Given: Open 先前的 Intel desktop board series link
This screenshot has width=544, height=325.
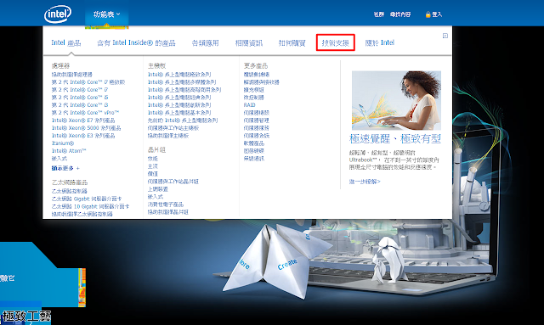Looking at the screenshot, I should click(183, 120).
